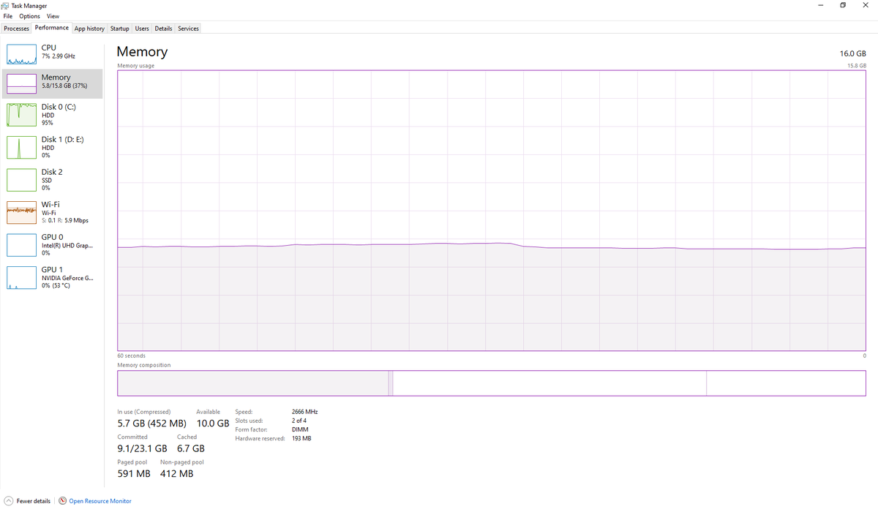Click the Committed value 9.1/23.1 GB
The width and height of the screenshot is (878, 512).
point(142,448)
